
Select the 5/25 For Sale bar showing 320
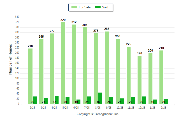[63, 63]
